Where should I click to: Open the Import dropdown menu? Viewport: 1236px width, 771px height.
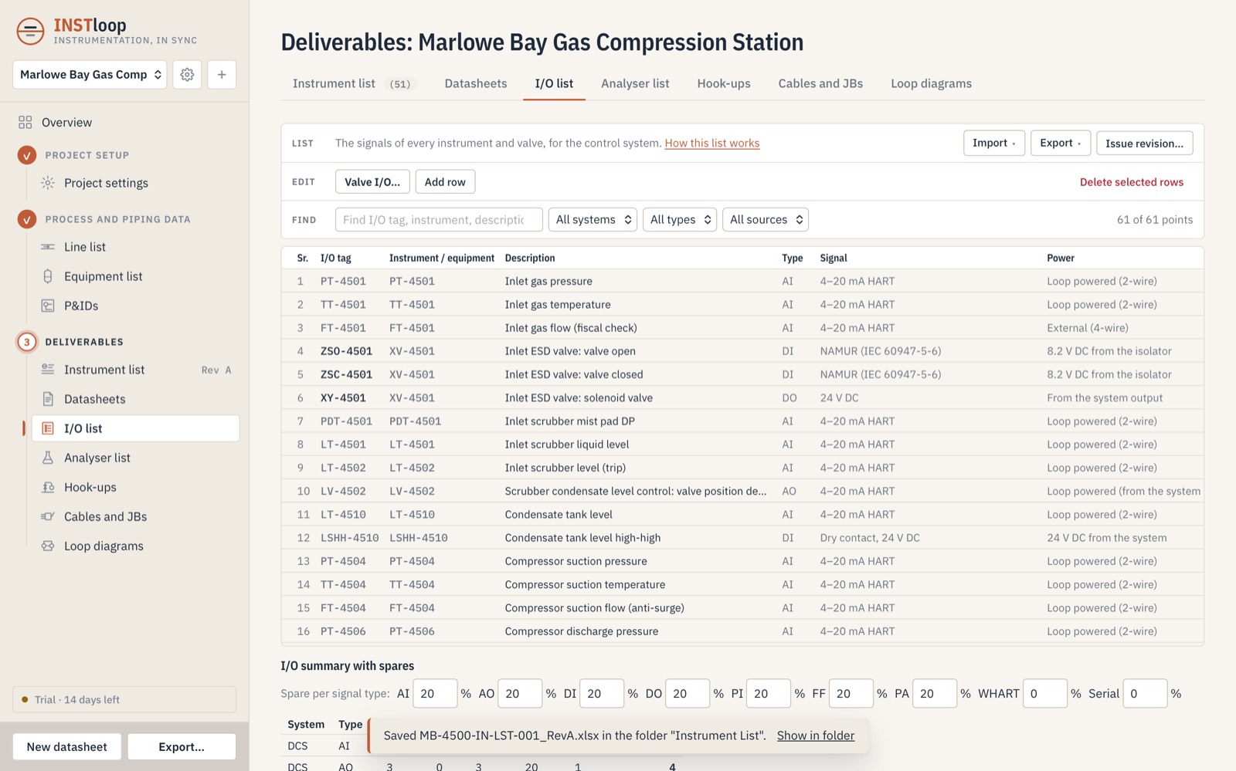point(994,143)
